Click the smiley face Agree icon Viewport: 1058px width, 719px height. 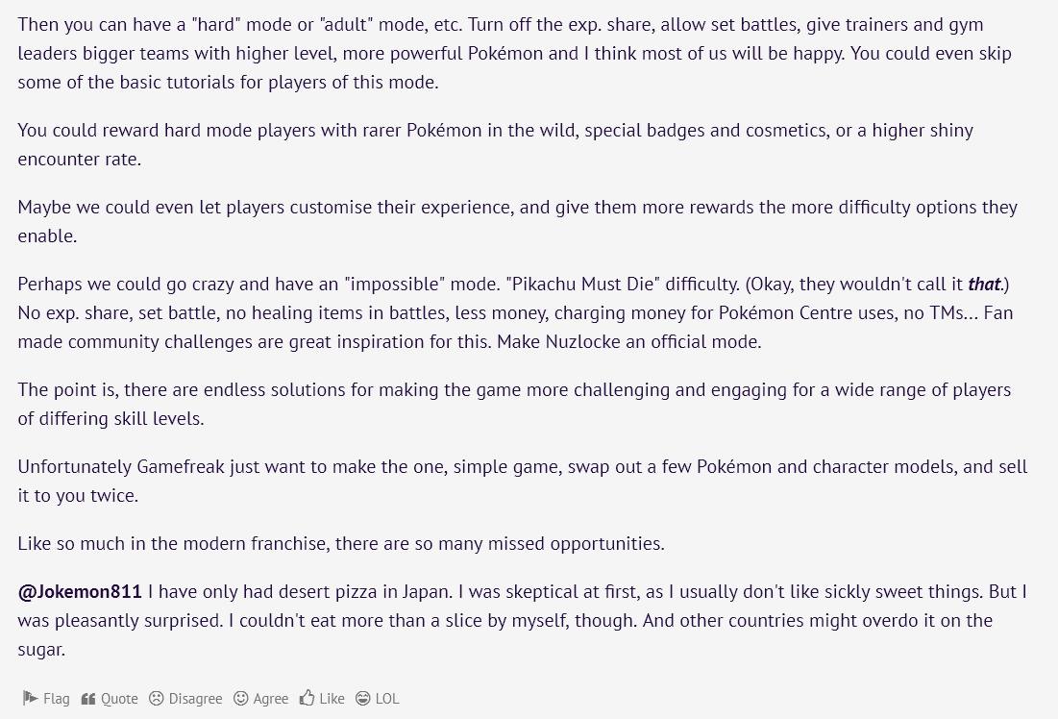(x=241, y=699)
